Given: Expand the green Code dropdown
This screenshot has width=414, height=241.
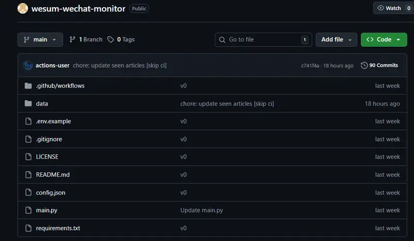Looking at the screenshot, I should tap(383, 39).
